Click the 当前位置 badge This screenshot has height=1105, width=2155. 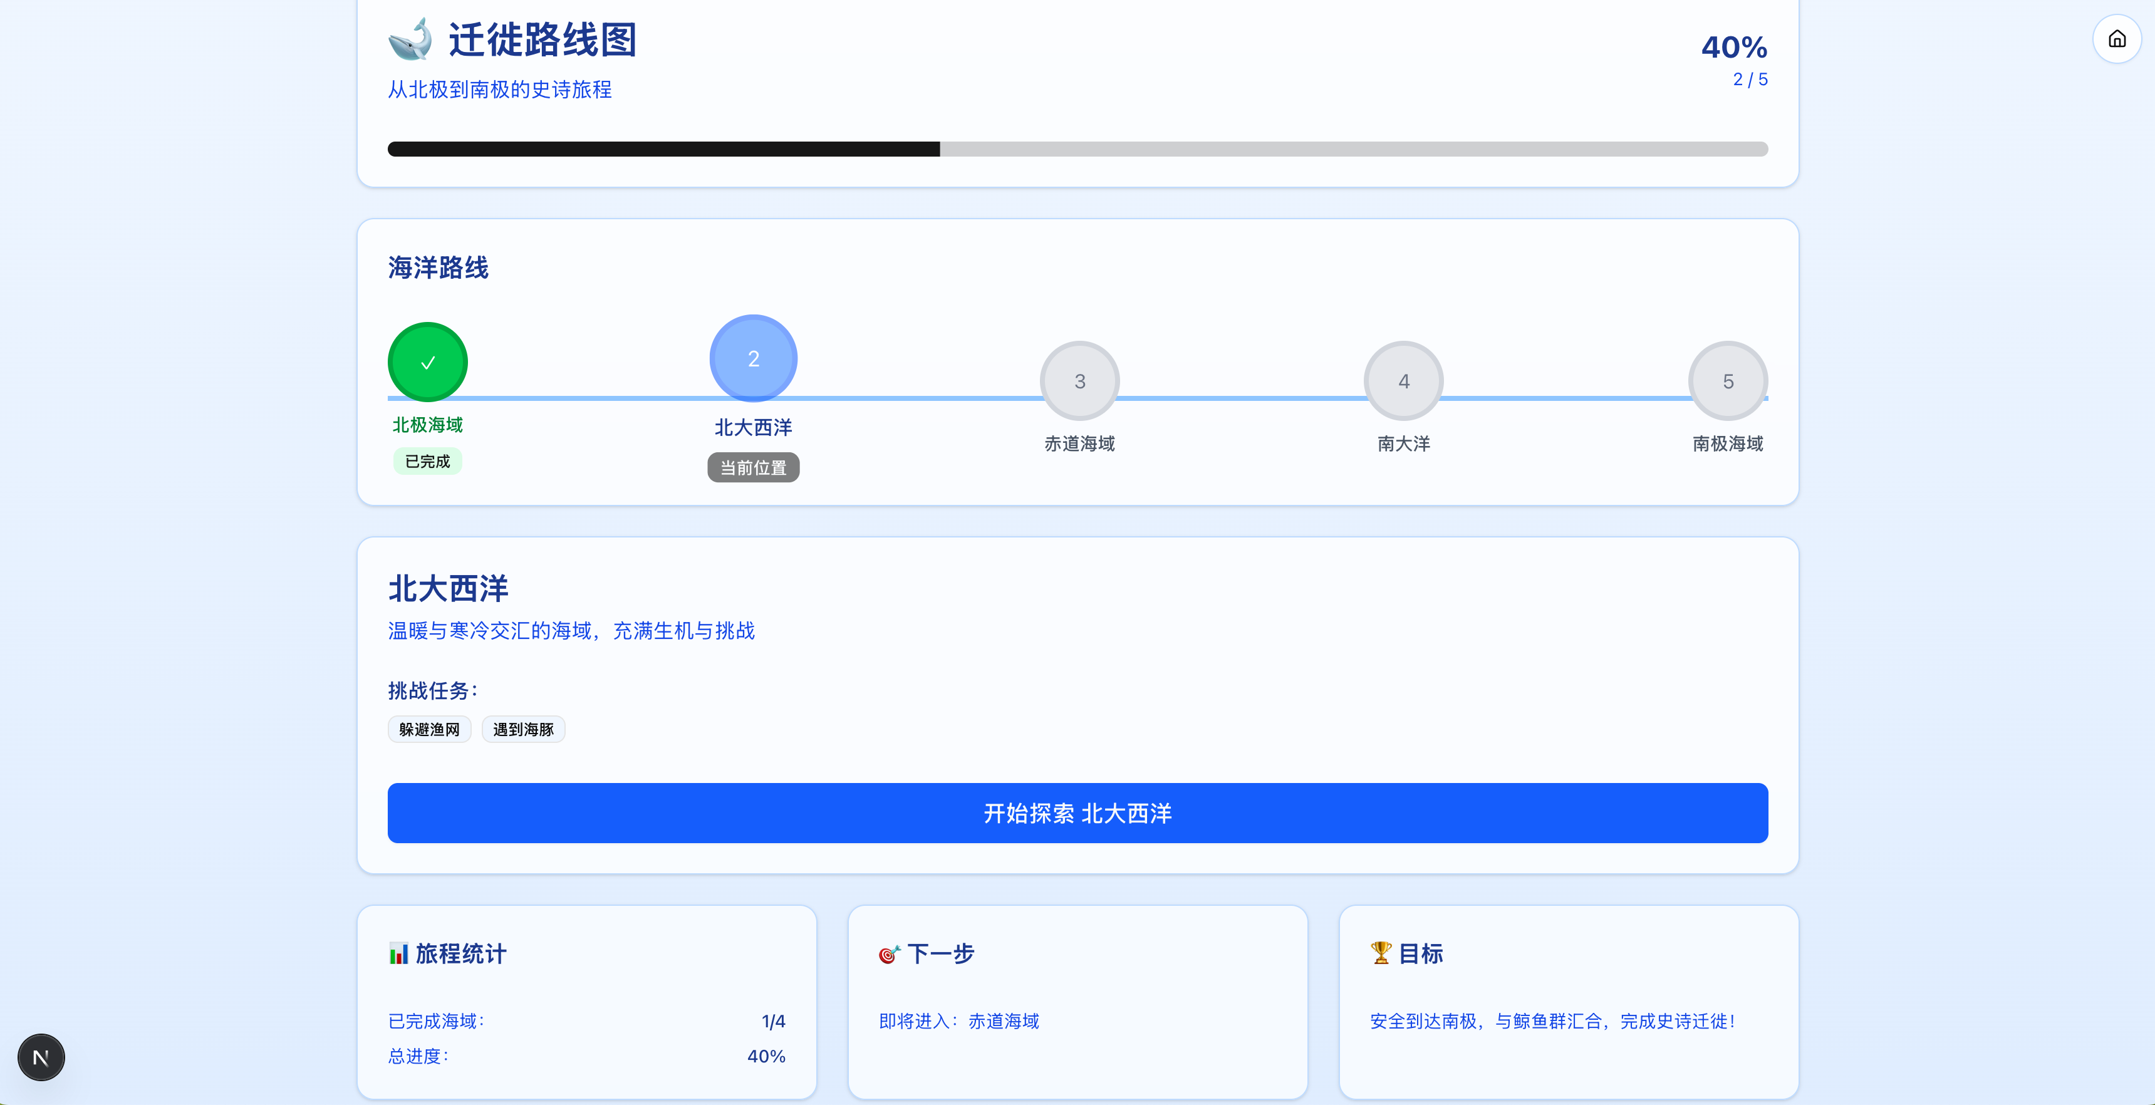click(753, 467)
